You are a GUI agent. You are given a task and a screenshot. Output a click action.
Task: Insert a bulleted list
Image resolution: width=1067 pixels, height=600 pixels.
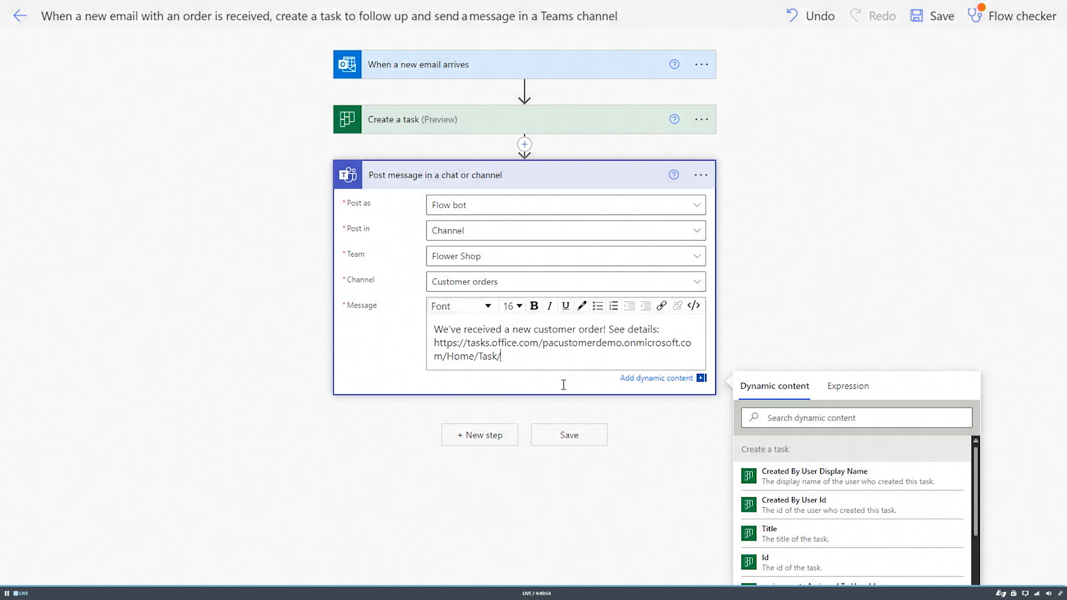pyautogui.click(x=597, y=306)
